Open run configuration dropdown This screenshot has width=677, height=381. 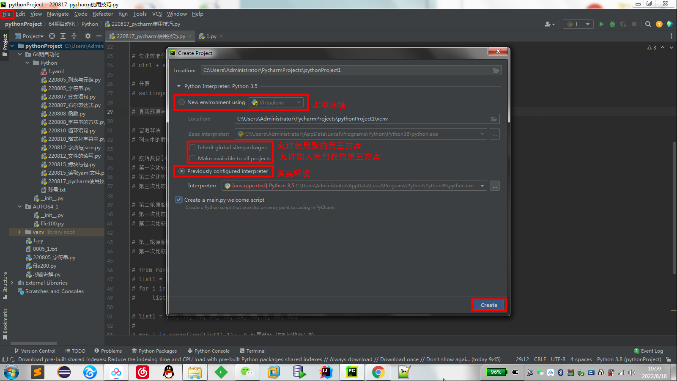(578, 24)
